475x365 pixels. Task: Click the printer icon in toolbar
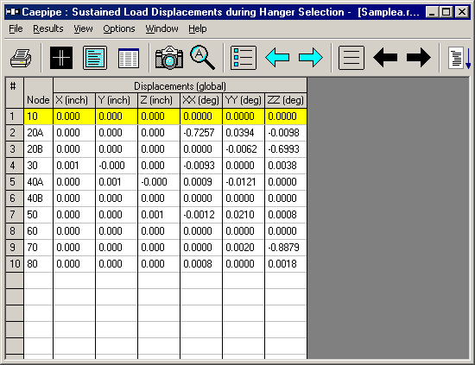21,58
